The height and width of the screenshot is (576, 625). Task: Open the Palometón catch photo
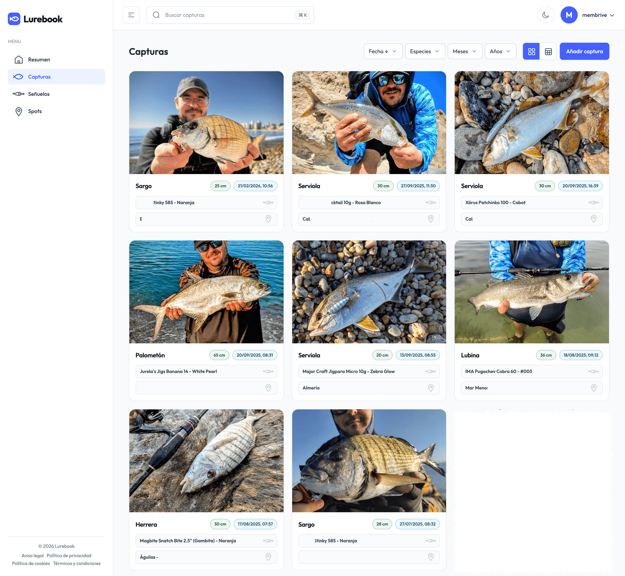pyautogui.click(x=206, y=292)
